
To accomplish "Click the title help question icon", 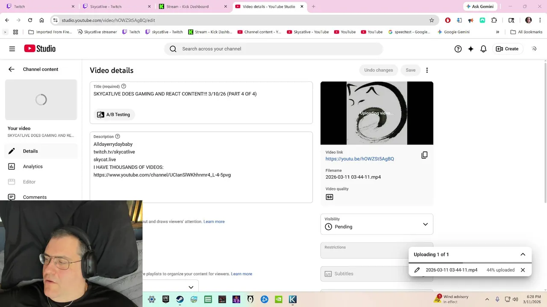I will pyautogui.click(x=124, y=86).
